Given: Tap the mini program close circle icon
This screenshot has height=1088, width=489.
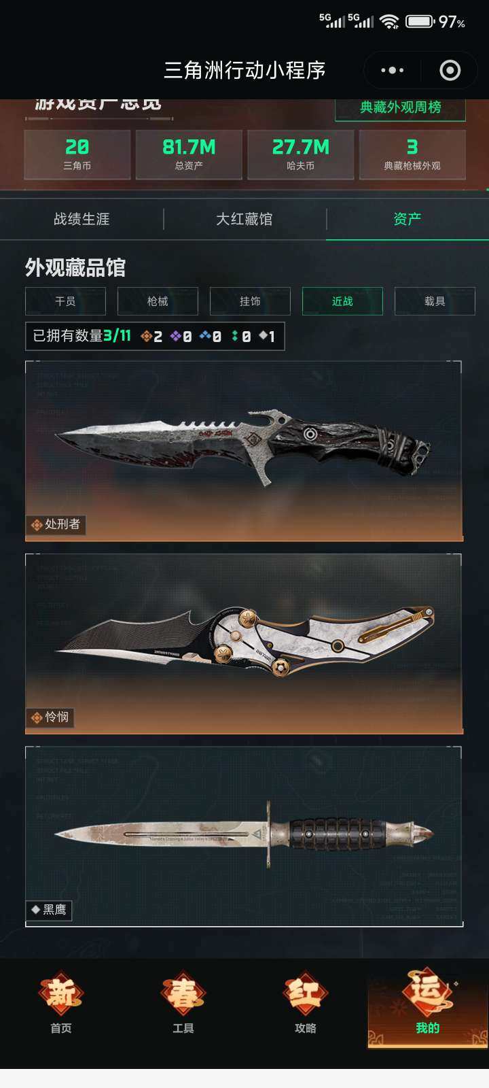Looking at the screenshot, I should [450, 70].
